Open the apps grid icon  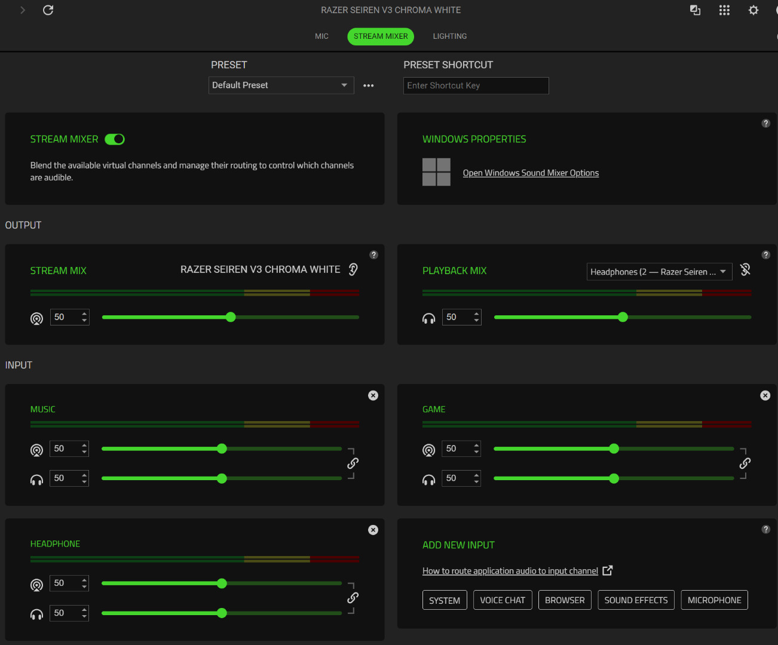click(x=724, y=10)
